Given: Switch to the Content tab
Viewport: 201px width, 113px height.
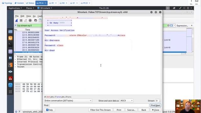Looking at the screenshot, I should (19, 3).
